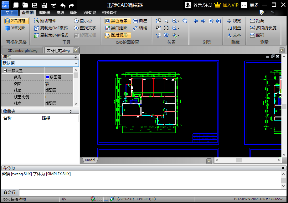
Task: Open zoom out dropdown arrow
Action: tap(178, 28)
